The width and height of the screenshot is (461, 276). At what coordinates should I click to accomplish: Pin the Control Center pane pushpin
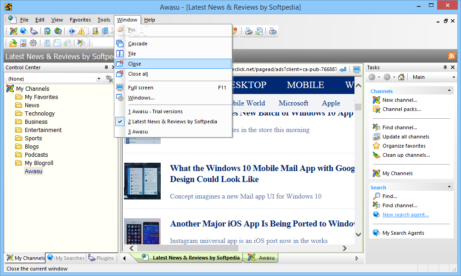pyautogui.click(x=106, y=67)
